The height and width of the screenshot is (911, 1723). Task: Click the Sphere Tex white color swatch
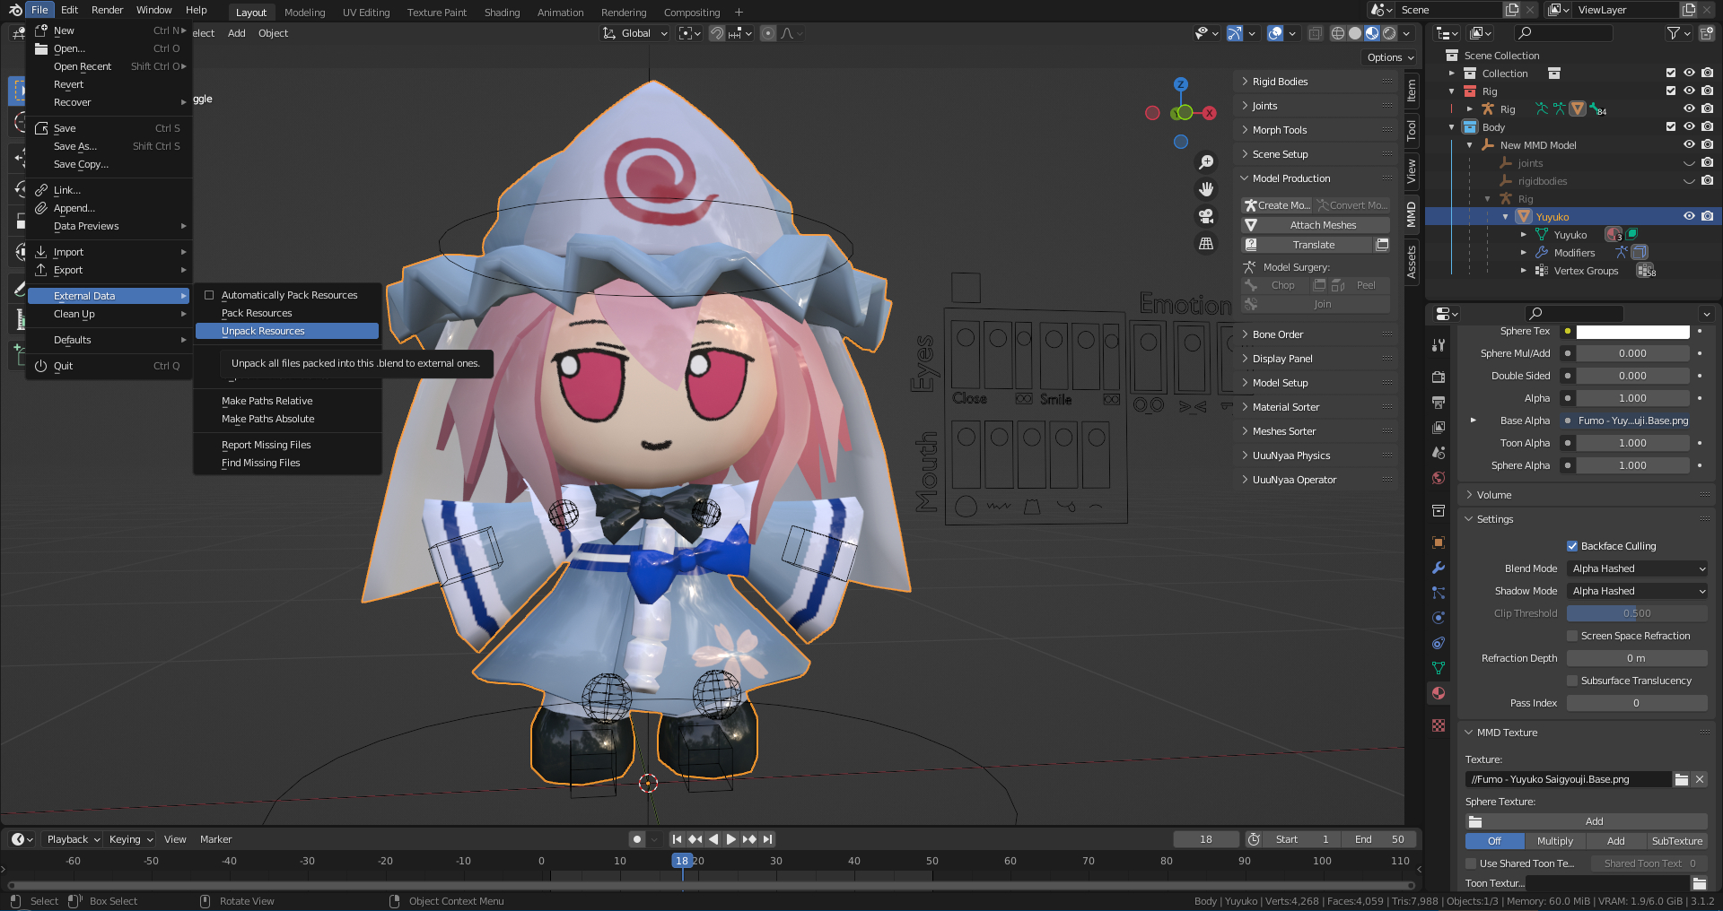point(1632,331)
